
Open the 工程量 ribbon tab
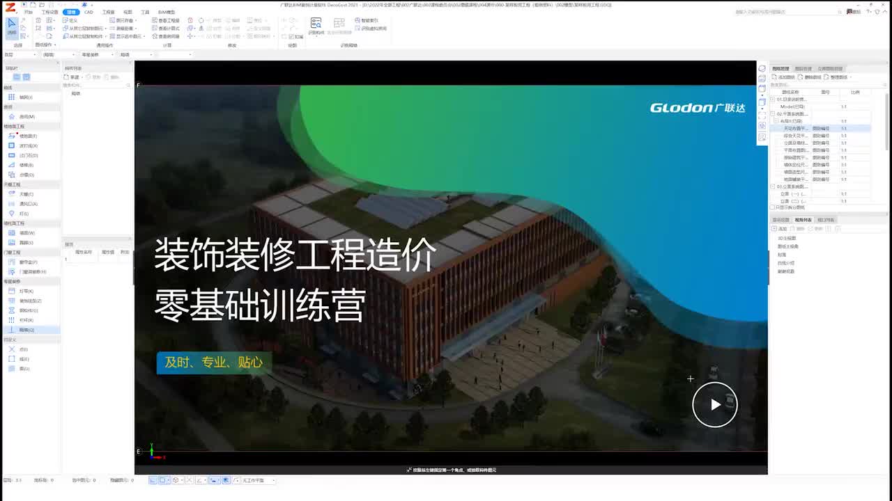(x=108, y=12)
